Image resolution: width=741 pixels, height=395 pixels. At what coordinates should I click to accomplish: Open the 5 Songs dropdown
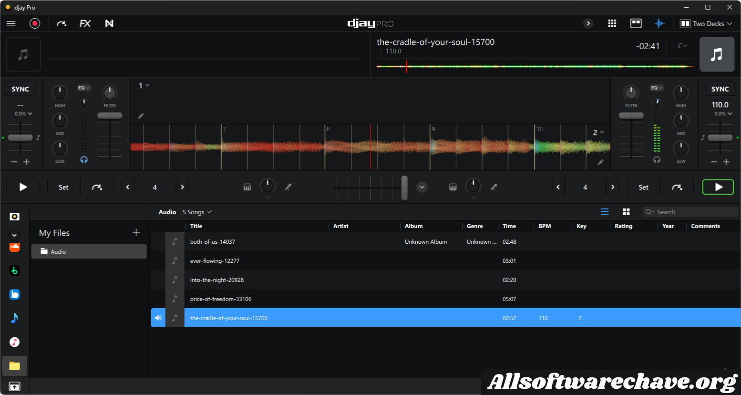point(197,212)
